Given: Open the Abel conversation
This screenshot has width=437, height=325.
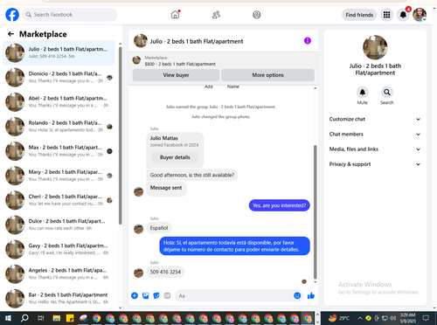Looking at the screenshot, I should click(59, 102).
